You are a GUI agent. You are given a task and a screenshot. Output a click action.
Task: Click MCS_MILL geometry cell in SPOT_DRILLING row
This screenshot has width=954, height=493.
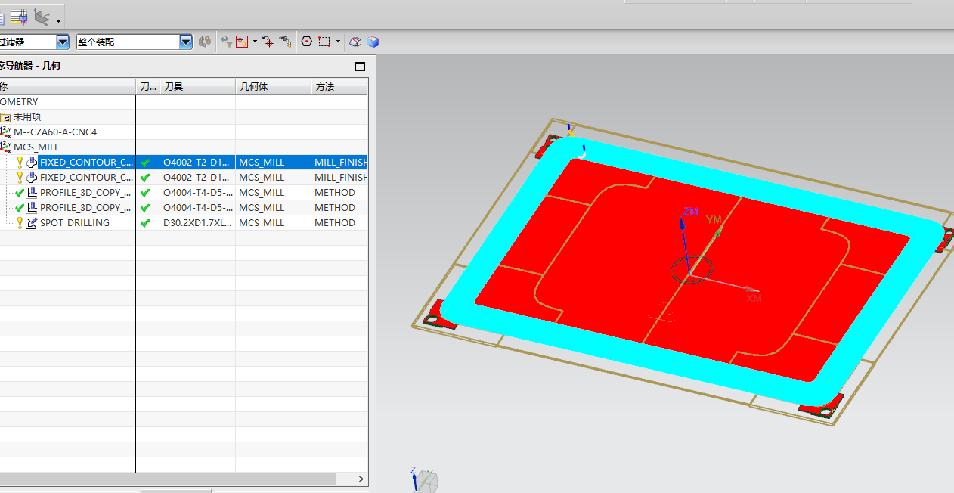[x=273, y=222]
